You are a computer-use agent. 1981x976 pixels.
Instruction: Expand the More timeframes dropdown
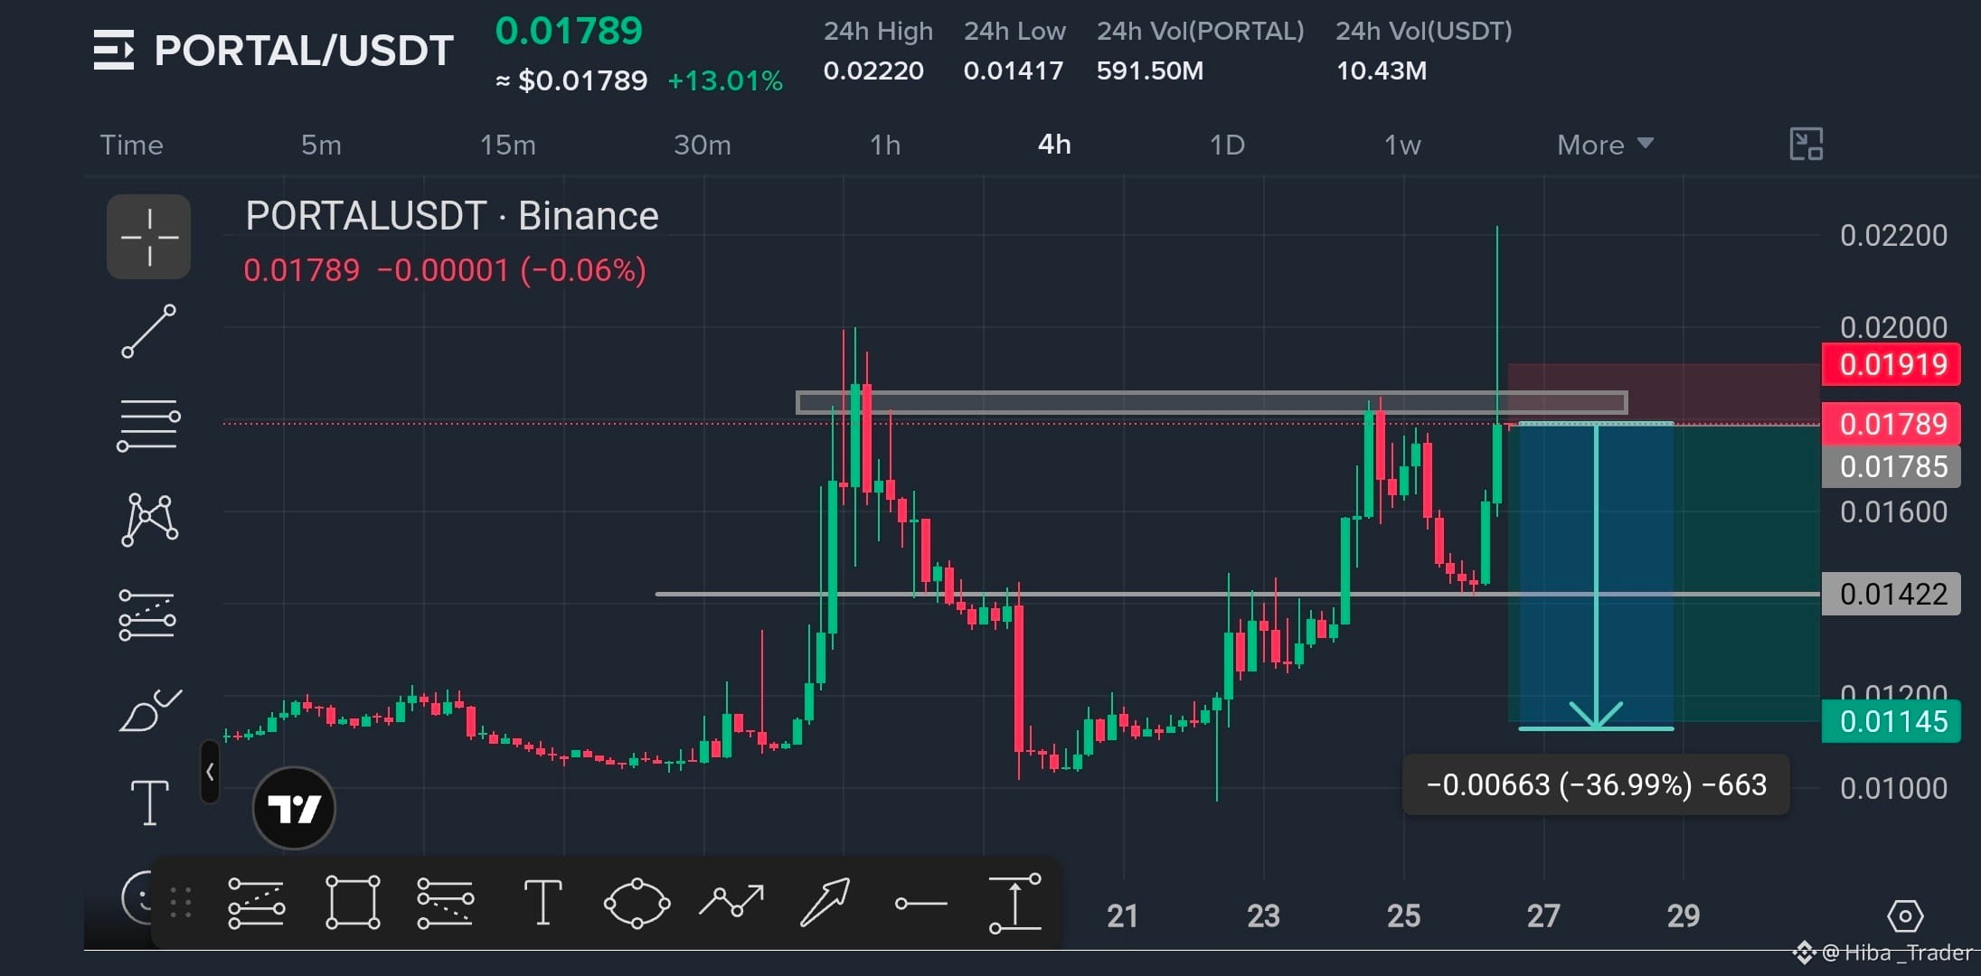(1605, 145)
